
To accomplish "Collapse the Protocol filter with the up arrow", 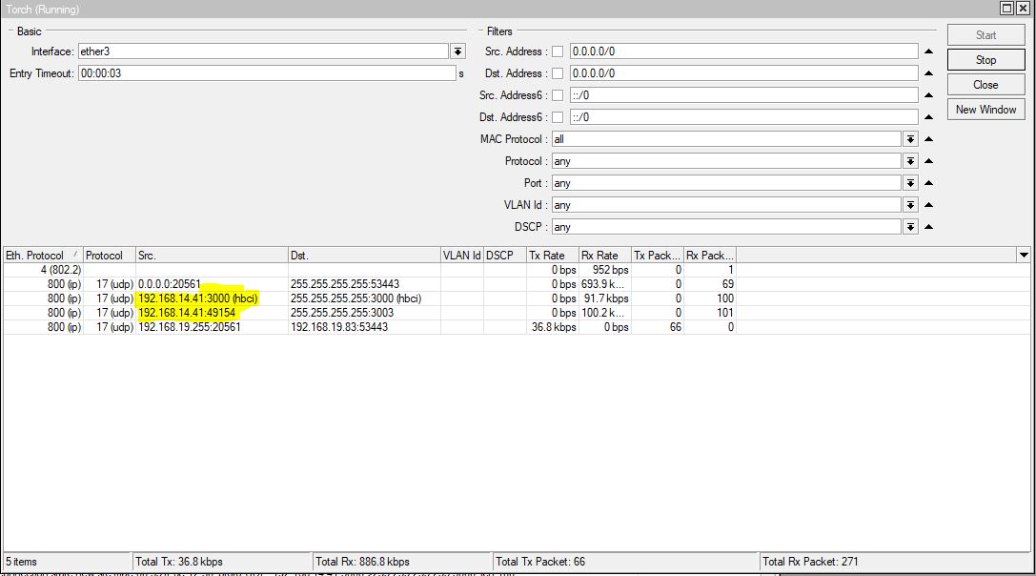I will [x=928, y=161].
